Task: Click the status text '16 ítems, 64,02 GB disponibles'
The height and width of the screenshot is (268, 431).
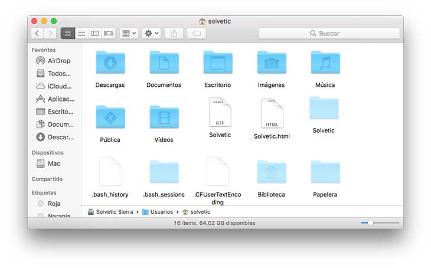Action: [214, 223]
